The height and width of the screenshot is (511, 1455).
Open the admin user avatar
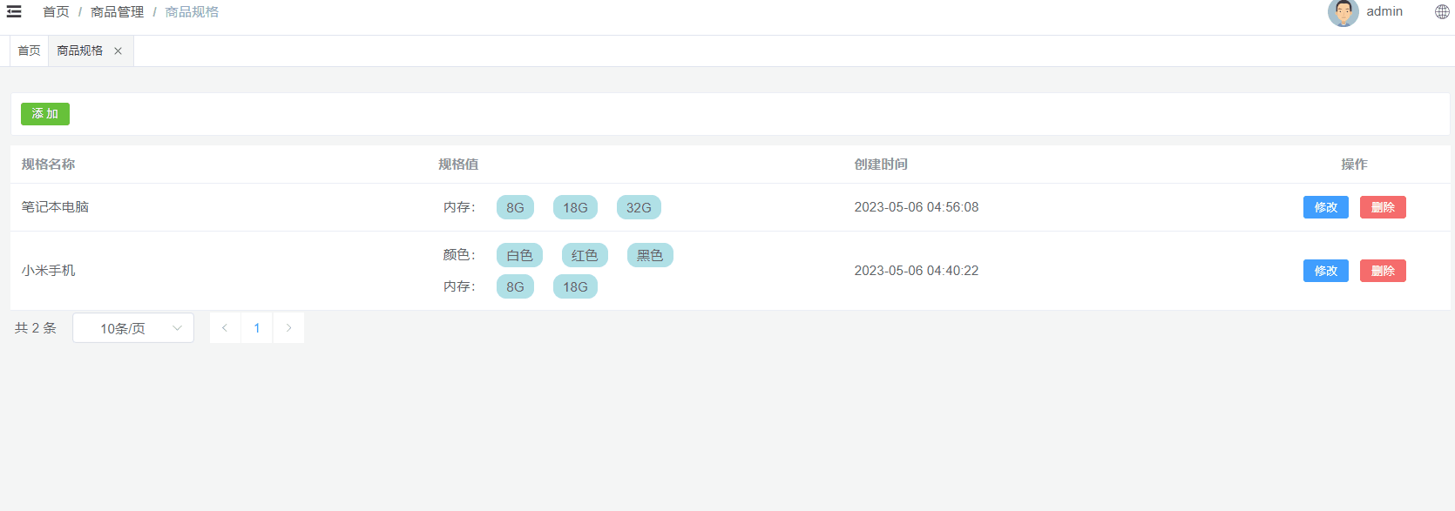[1343, 12]
